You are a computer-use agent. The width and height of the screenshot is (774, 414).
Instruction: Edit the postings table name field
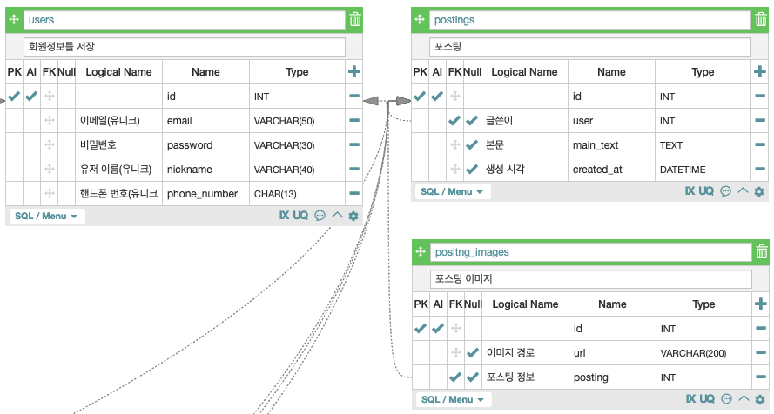point(590,20)
